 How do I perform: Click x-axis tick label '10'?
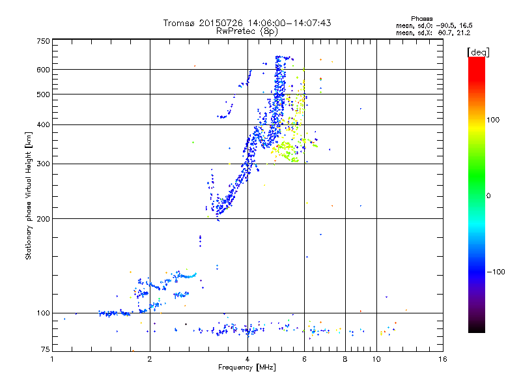tap(376, 359)
